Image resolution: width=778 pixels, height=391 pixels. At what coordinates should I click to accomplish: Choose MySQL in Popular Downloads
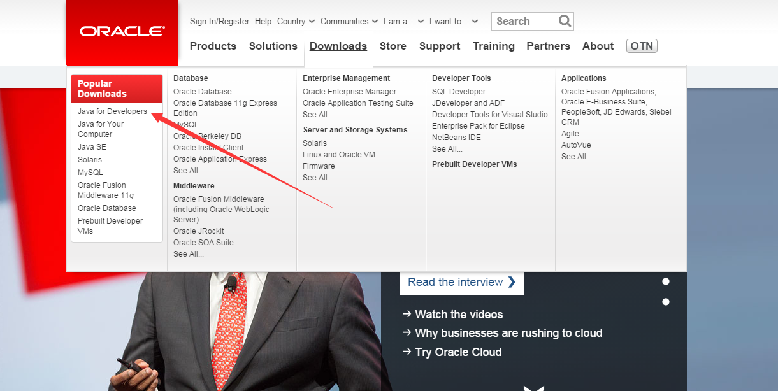[x=90, y=173]
